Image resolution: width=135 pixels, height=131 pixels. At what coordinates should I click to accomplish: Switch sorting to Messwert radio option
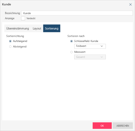[72, 52]
